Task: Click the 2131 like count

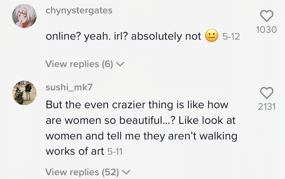Action: [x=266, y=107]
